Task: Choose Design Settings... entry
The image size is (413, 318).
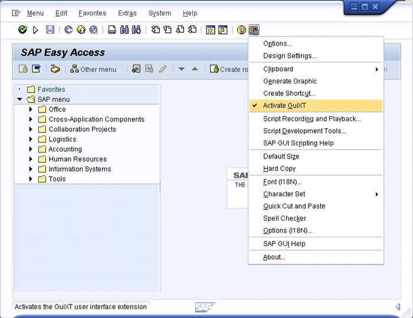Action: [316, 56]
